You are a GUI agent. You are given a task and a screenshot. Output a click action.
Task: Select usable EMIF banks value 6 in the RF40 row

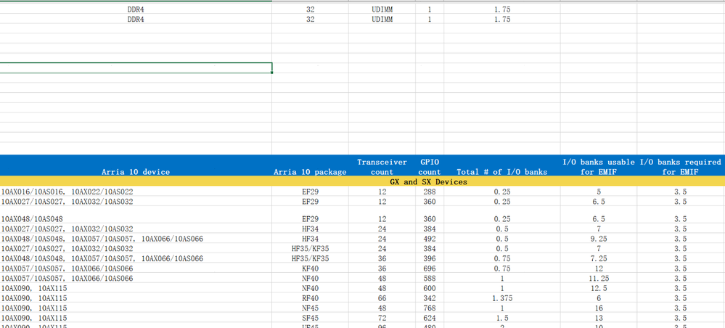pyautogui.click(x=599, y=298)
